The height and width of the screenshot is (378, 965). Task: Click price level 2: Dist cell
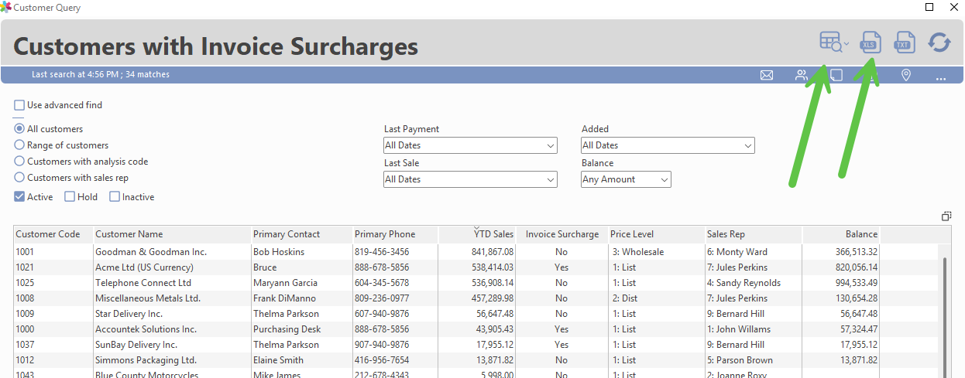coord(657,298)
